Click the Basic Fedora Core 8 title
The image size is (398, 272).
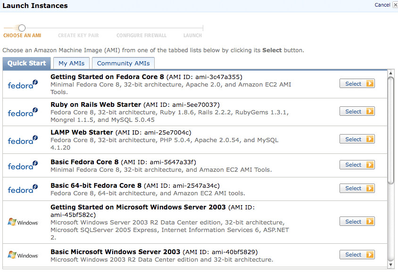84,162
